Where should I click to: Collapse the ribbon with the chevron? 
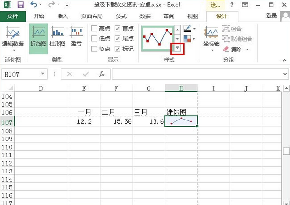tap(285, 60)
